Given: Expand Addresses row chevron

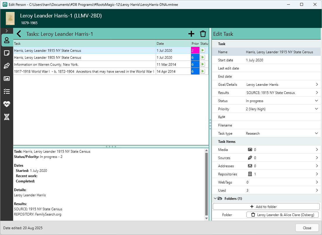Looking at the screenshot, I should click(x=317, y=166).
